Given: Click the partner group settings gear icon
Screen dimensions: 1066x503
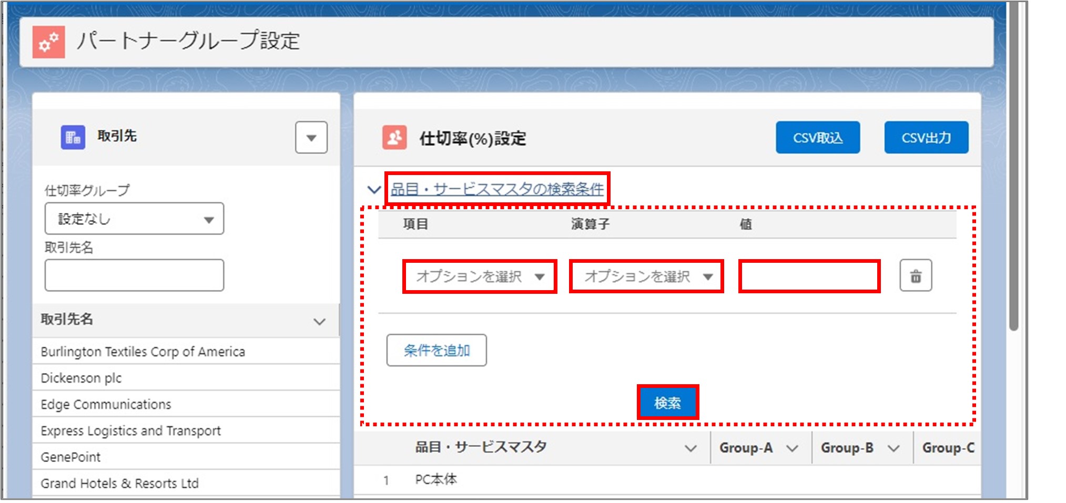Looking at the screenshot, I should pos(48,42).
